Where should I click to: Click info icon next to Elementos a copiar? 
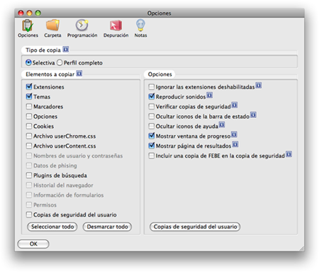79,74
